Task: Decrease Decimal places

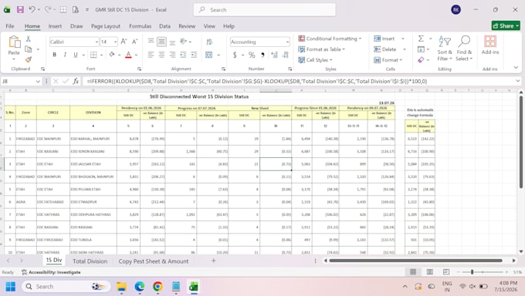Action: pos(286,55)
